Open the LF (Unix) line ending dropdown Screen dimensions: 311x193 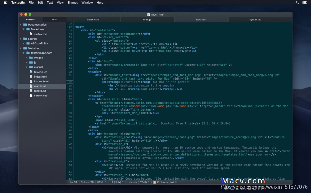[x=117, y=182]
